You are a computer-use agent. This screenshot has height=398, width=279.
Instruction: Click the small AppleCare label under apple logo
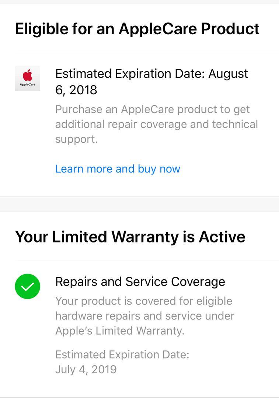click(27, 84)
